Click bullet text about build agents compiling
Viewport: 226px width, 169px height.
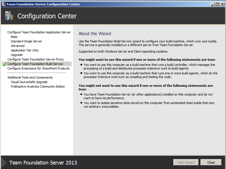pyautogui.click(x=151, y=75)
